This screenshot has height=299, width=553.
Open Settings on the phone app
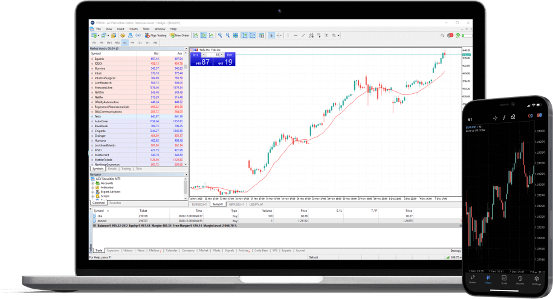click(x=537, y=280)
